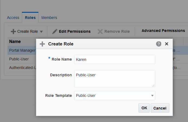This screenshot has height=122, width=188.
Task: Select the Public-User table row
Action: pos(19,59)
